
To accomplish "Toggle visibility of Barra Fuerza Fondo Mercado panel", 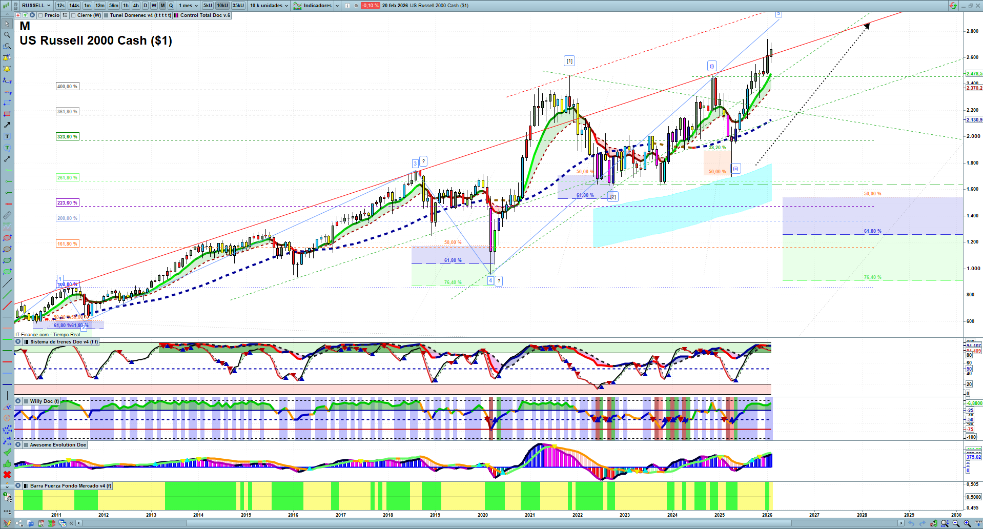I will point(18,486).
